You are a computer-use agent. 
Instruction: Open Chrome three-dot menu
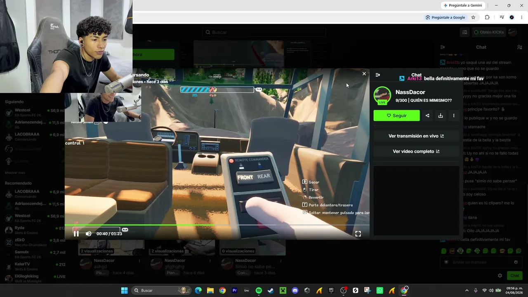click(x=521, y=17)
